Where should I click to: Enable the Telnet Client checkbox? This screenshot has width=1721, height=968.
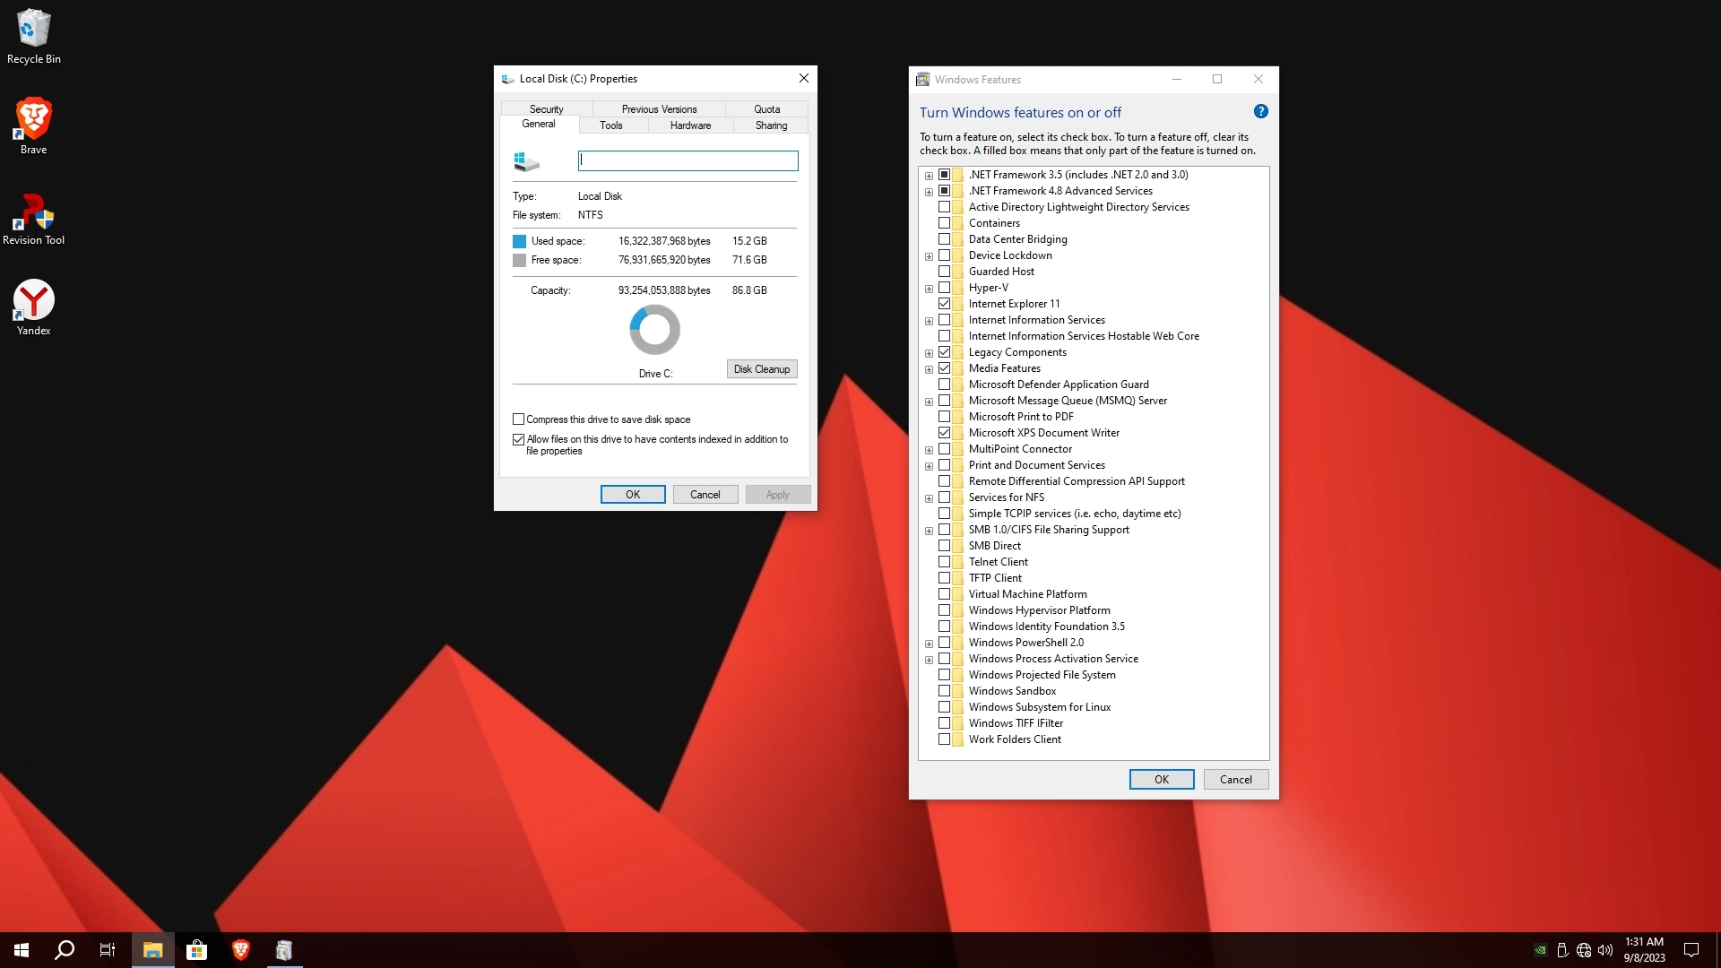tap(944, 562)
